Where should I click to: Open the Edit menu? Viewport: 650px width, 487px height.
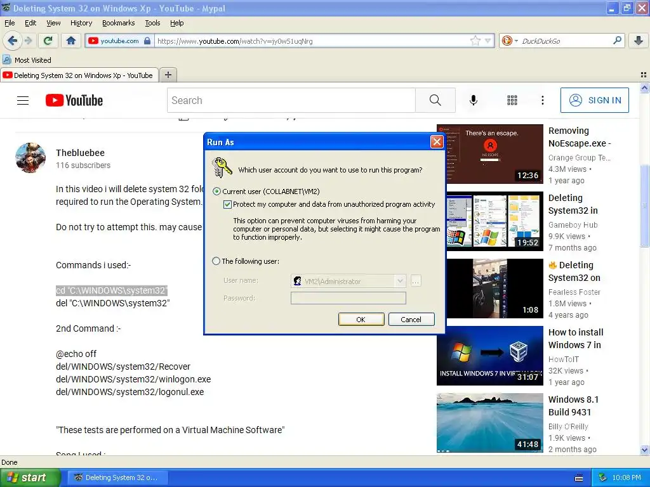[x=30, y=23]
